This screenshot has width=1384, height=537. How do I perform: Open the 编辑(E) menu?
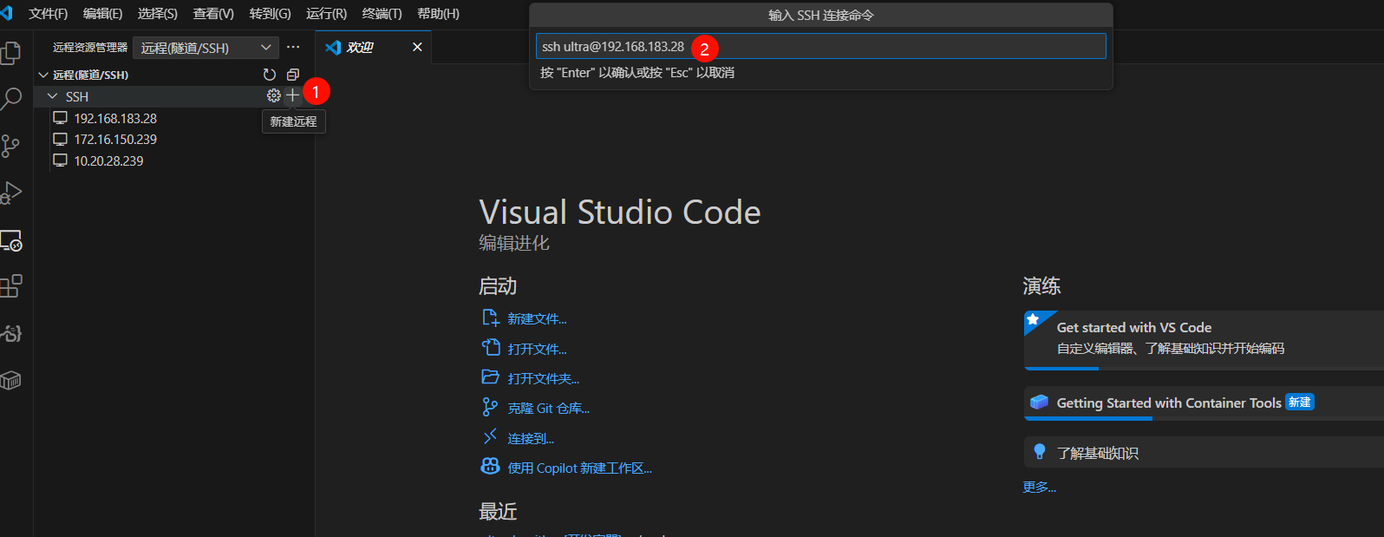tap(102, 14)
